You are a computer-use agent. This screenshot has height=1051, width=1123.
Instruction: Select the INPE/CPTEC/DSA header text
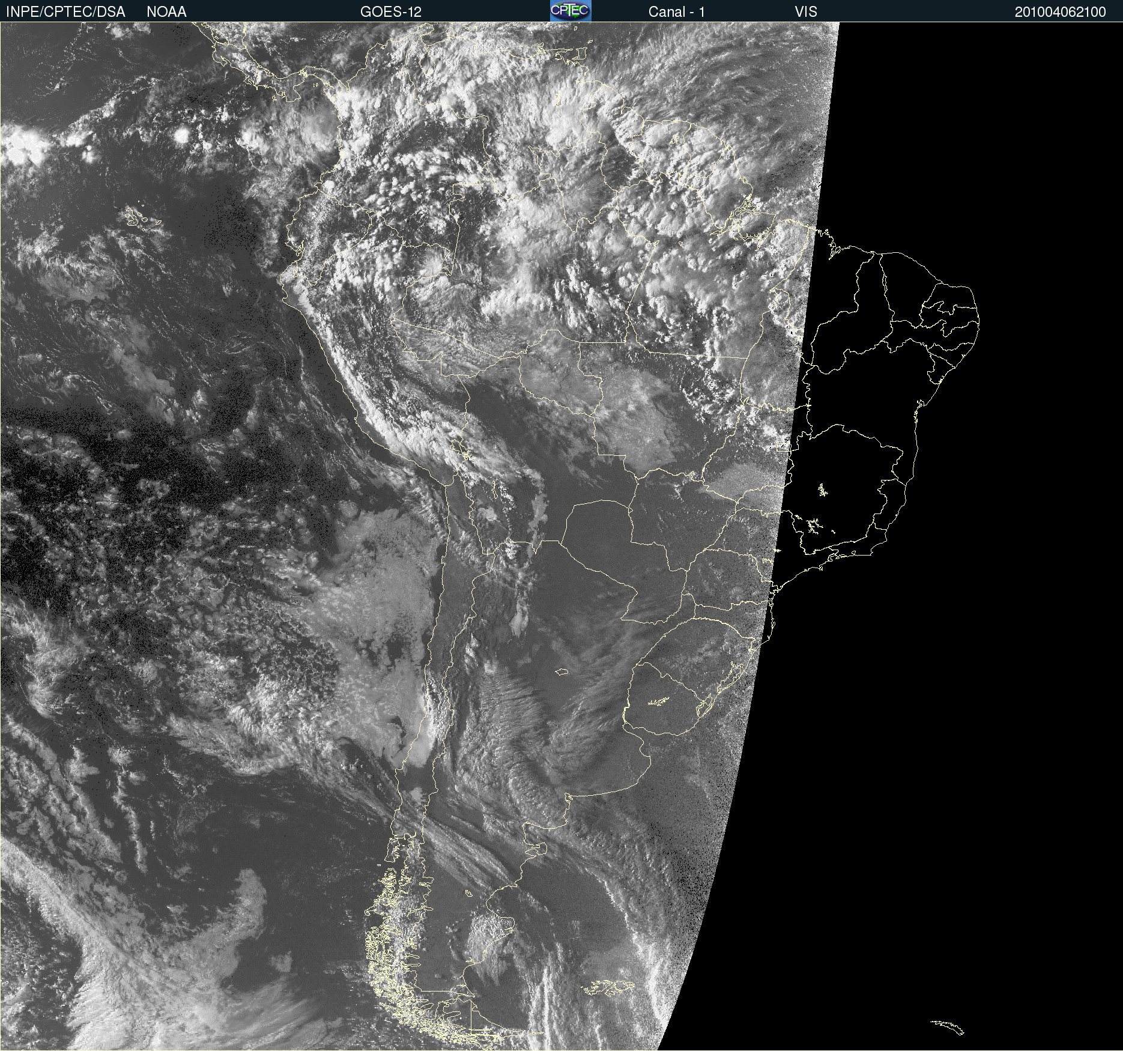click(x=65, y=11)
